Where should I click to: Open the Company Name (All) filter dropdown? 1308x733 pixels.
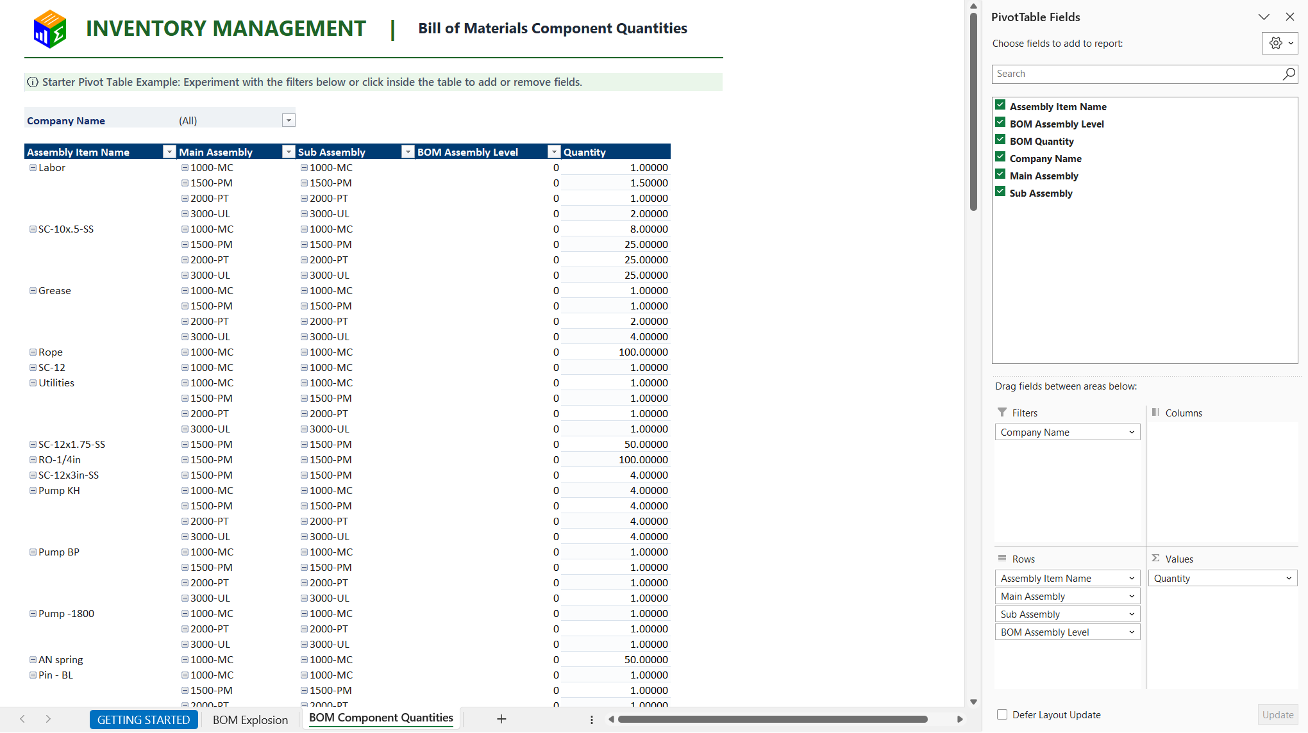pyautogui.click(x=289, y=120)
